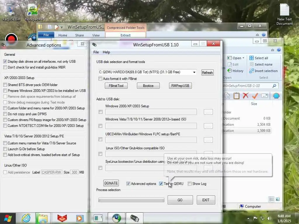Open New Text Document on desktop
Screen dimensions: 299x224
(284, 14)
